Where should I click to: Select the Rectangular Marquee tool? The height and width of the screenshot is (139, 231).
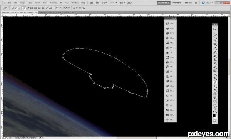tap(215, 33)
